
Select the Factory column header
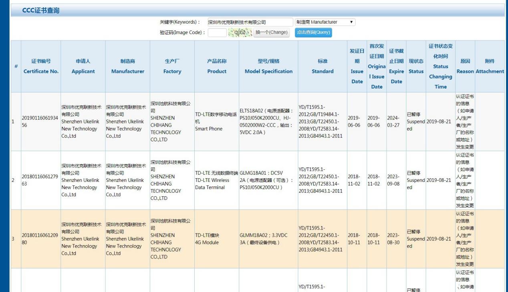(172, 66)
